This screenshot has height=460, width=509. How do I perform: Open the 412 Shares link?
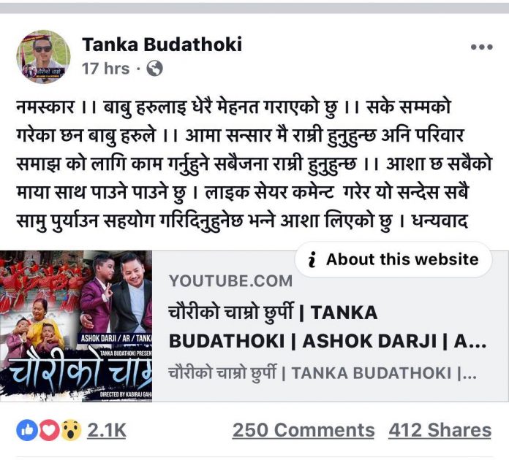coord(440,431)
